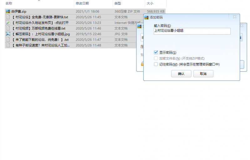Sort by the 修改日期 column header
Viewport: 250px width, 160px height.
[x=82, y=3]
